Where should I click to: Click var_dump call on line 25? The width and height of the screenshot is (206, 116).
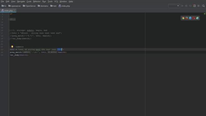[x=14, y=55]
